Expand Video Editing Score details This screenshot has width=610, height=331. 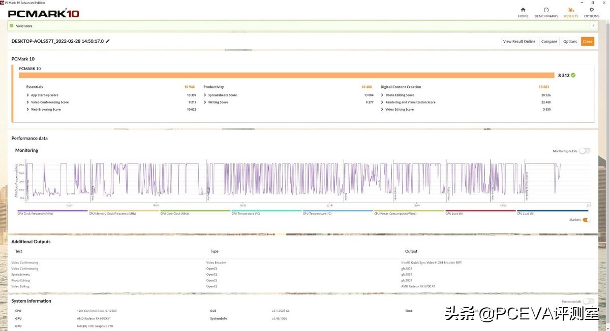click(382, 109)
